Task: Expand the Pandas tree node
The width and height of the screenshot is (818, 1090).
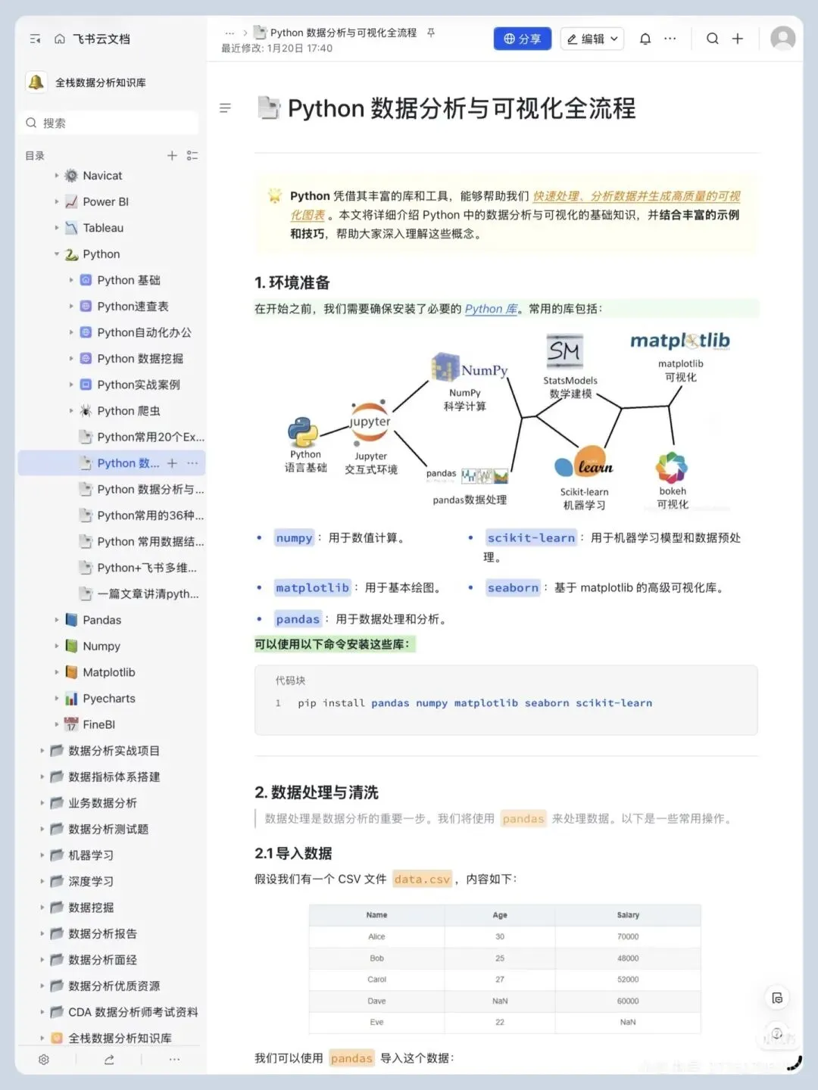Action: pos(57,620)
